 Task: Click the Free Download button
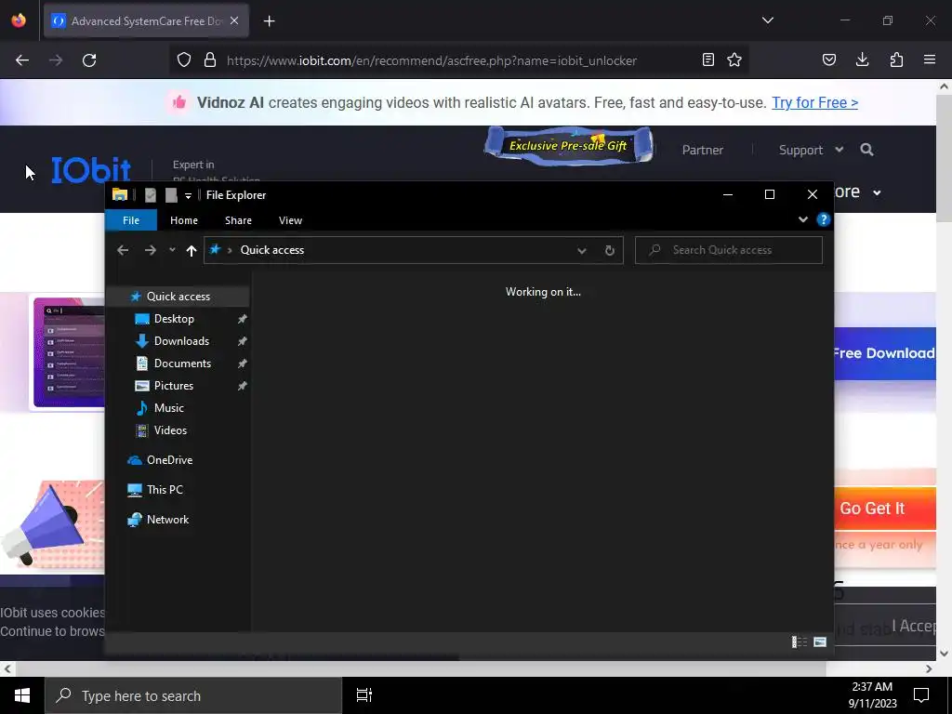(885, 353)
